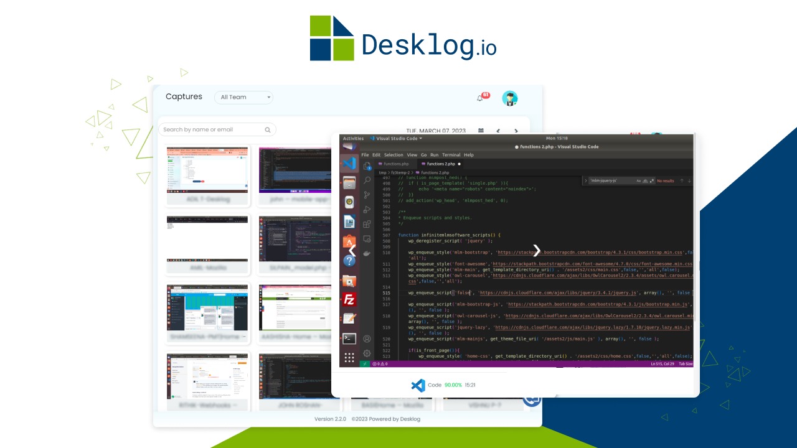The height and width of the screenshot is (448, 797).
Task: Toggle Match Whole Word in find widget
Action: 645,180
